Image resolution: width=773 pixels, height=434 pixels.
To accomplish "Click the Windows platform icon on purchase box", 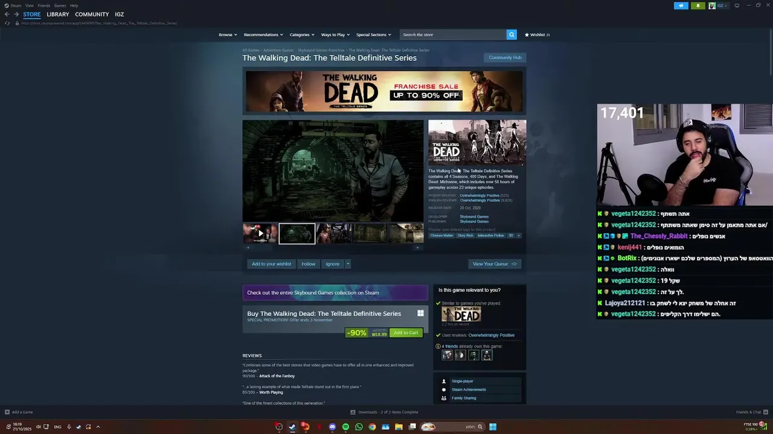I will click(x=420, y=313).
